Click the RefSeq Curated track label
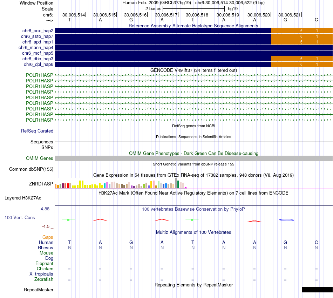The width and height of the screenshot is (333, 298). tap(37, 131)
